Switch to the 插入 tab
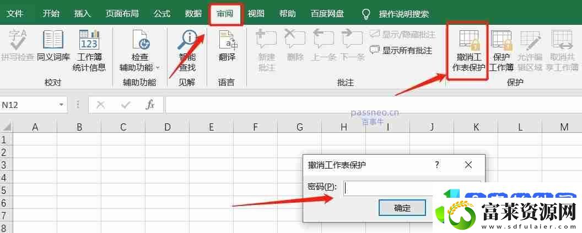The width and height of the screenshot is (582, 233). (83, 14)
